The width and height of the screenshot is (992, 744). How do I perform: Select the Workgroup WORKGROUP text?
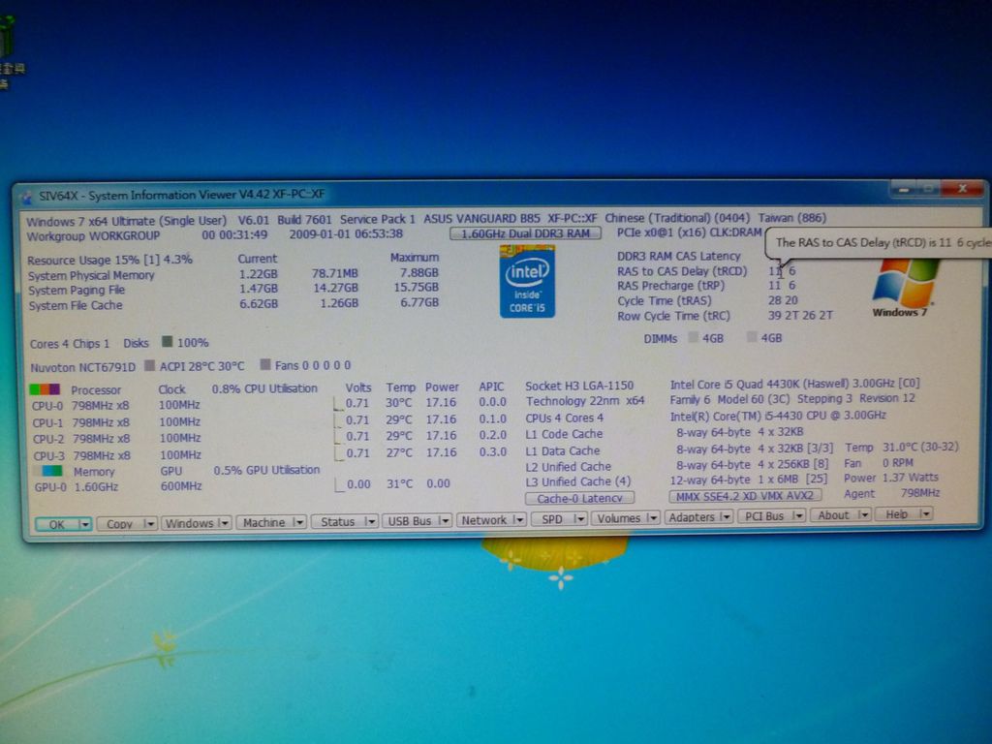(93, 236)
